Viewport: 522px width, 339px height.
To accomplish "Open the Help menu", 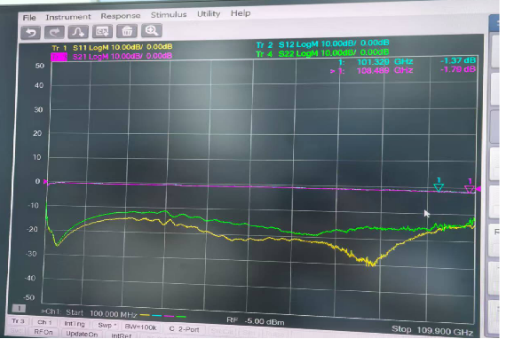I will [x=241, y=13].
